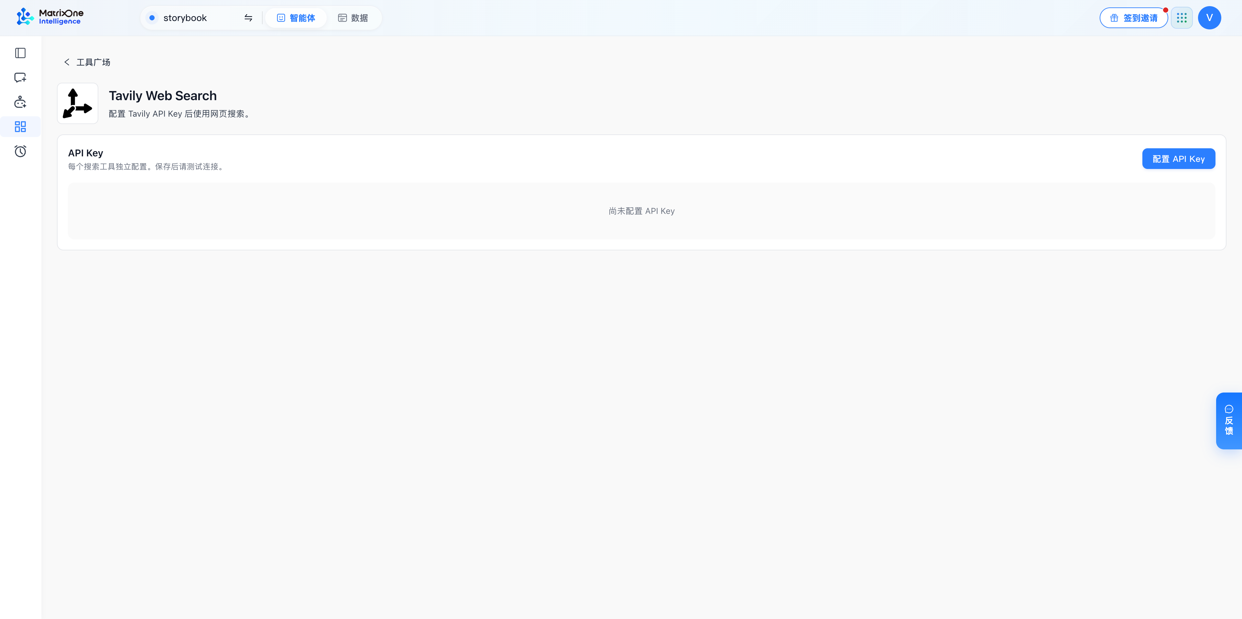The image size is (1242, 619).
Task: Open the apps grid menu icon
Action: coord(1182,18)
